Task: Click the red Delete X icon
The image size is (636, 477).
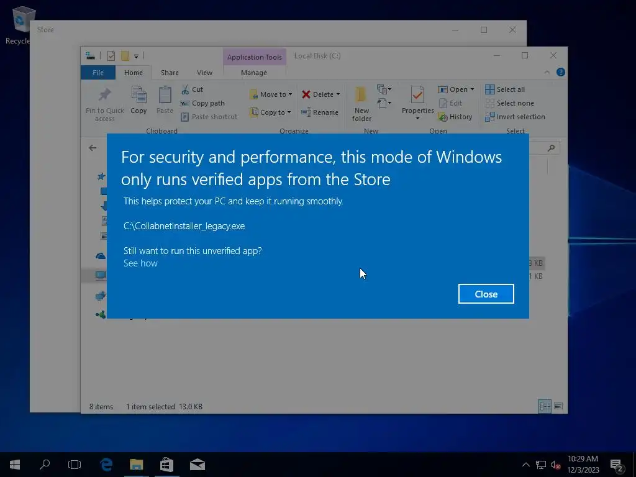Action: point(306,94)
